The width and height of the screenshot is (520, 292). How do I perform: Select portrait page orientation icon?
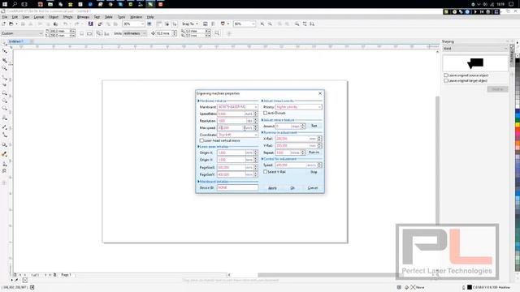[81, 33]
